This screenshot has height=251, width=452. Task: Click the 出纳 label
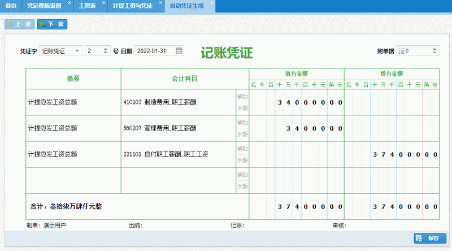135,226
